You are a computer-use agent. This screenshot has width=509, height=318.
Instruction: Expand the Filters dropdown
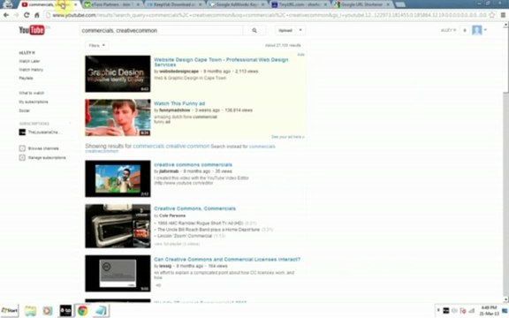tap(96, 45)
